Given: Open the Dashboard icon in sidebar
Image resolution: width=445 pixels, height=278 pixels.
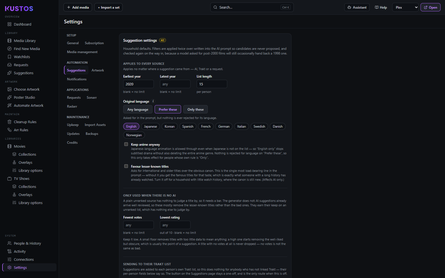Looking at the screenshot, I should tap(9, 24).
